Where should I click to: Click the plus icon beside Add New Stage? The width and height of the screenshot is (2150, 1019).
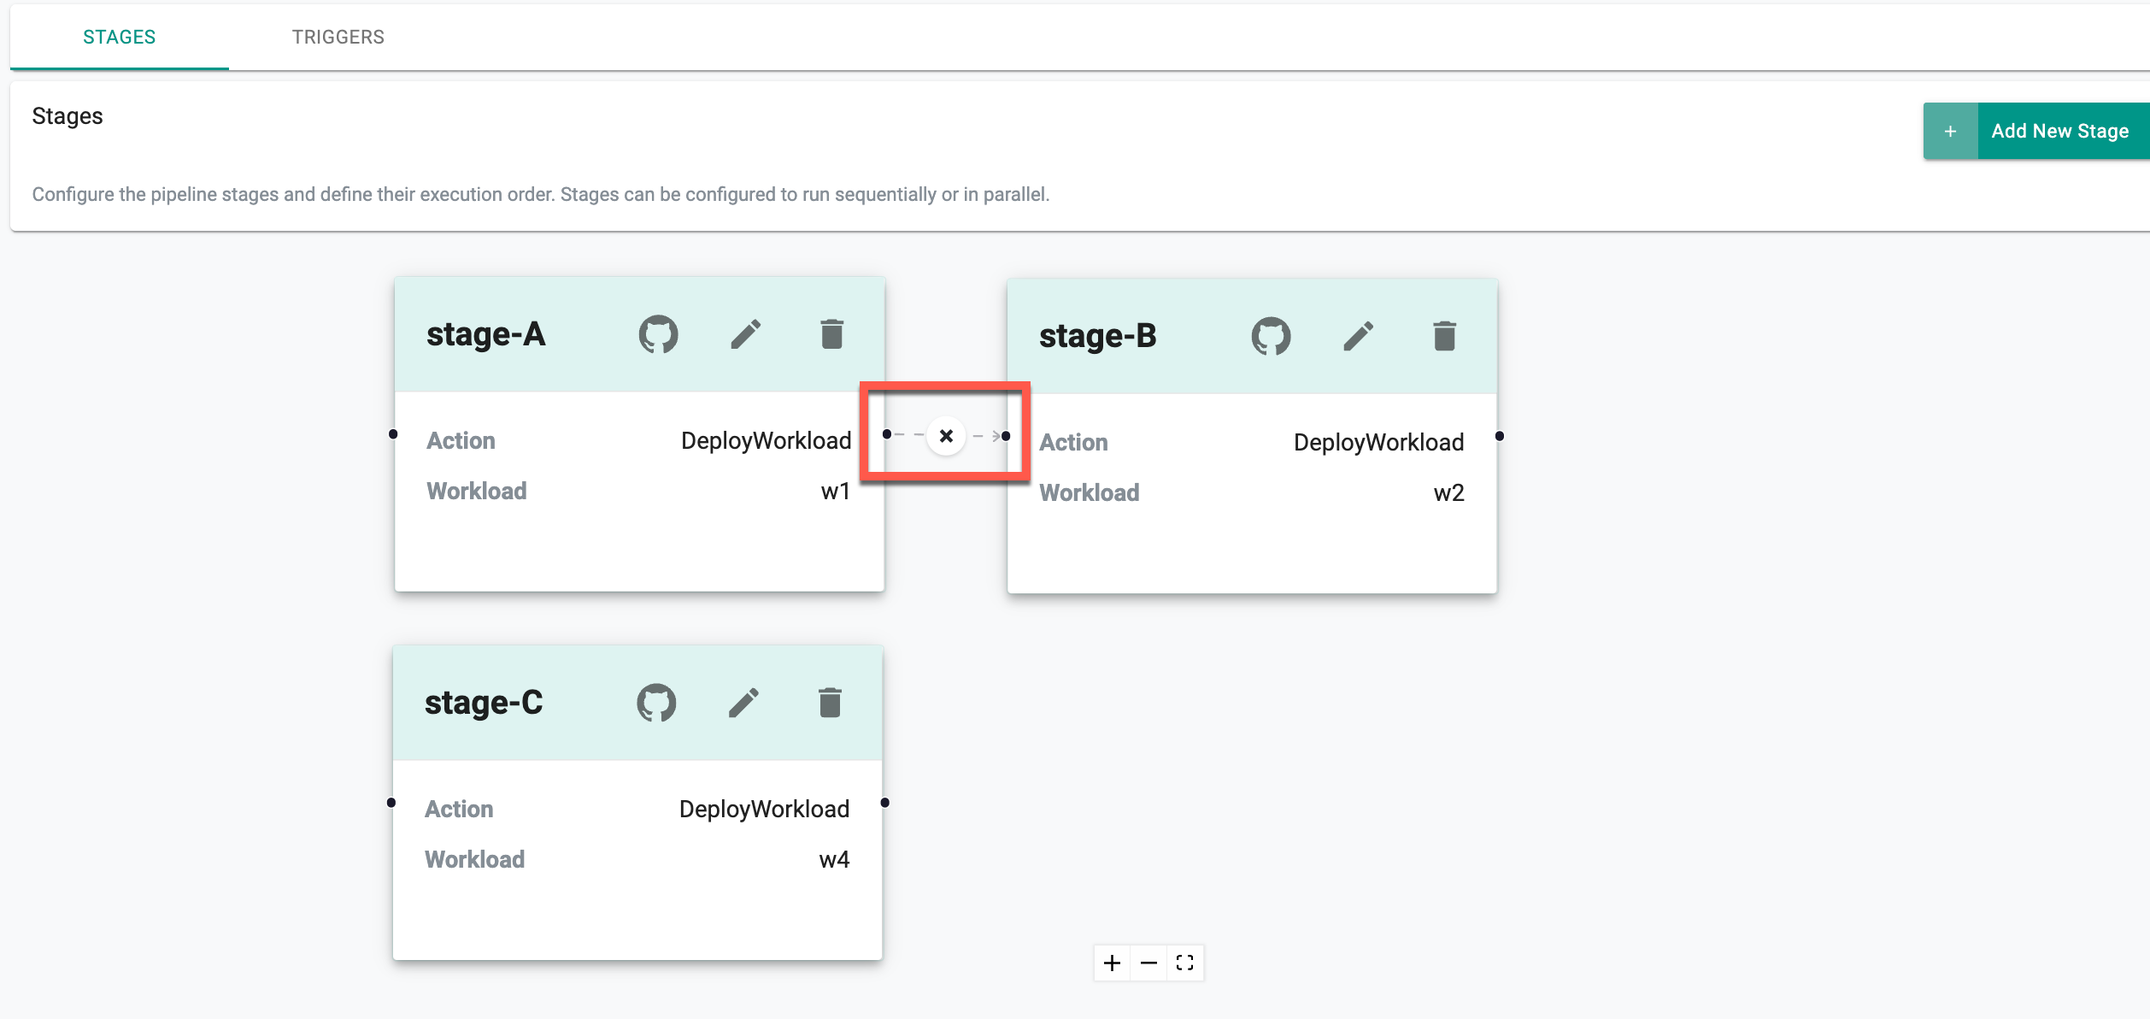click(x=1950, y=132)
